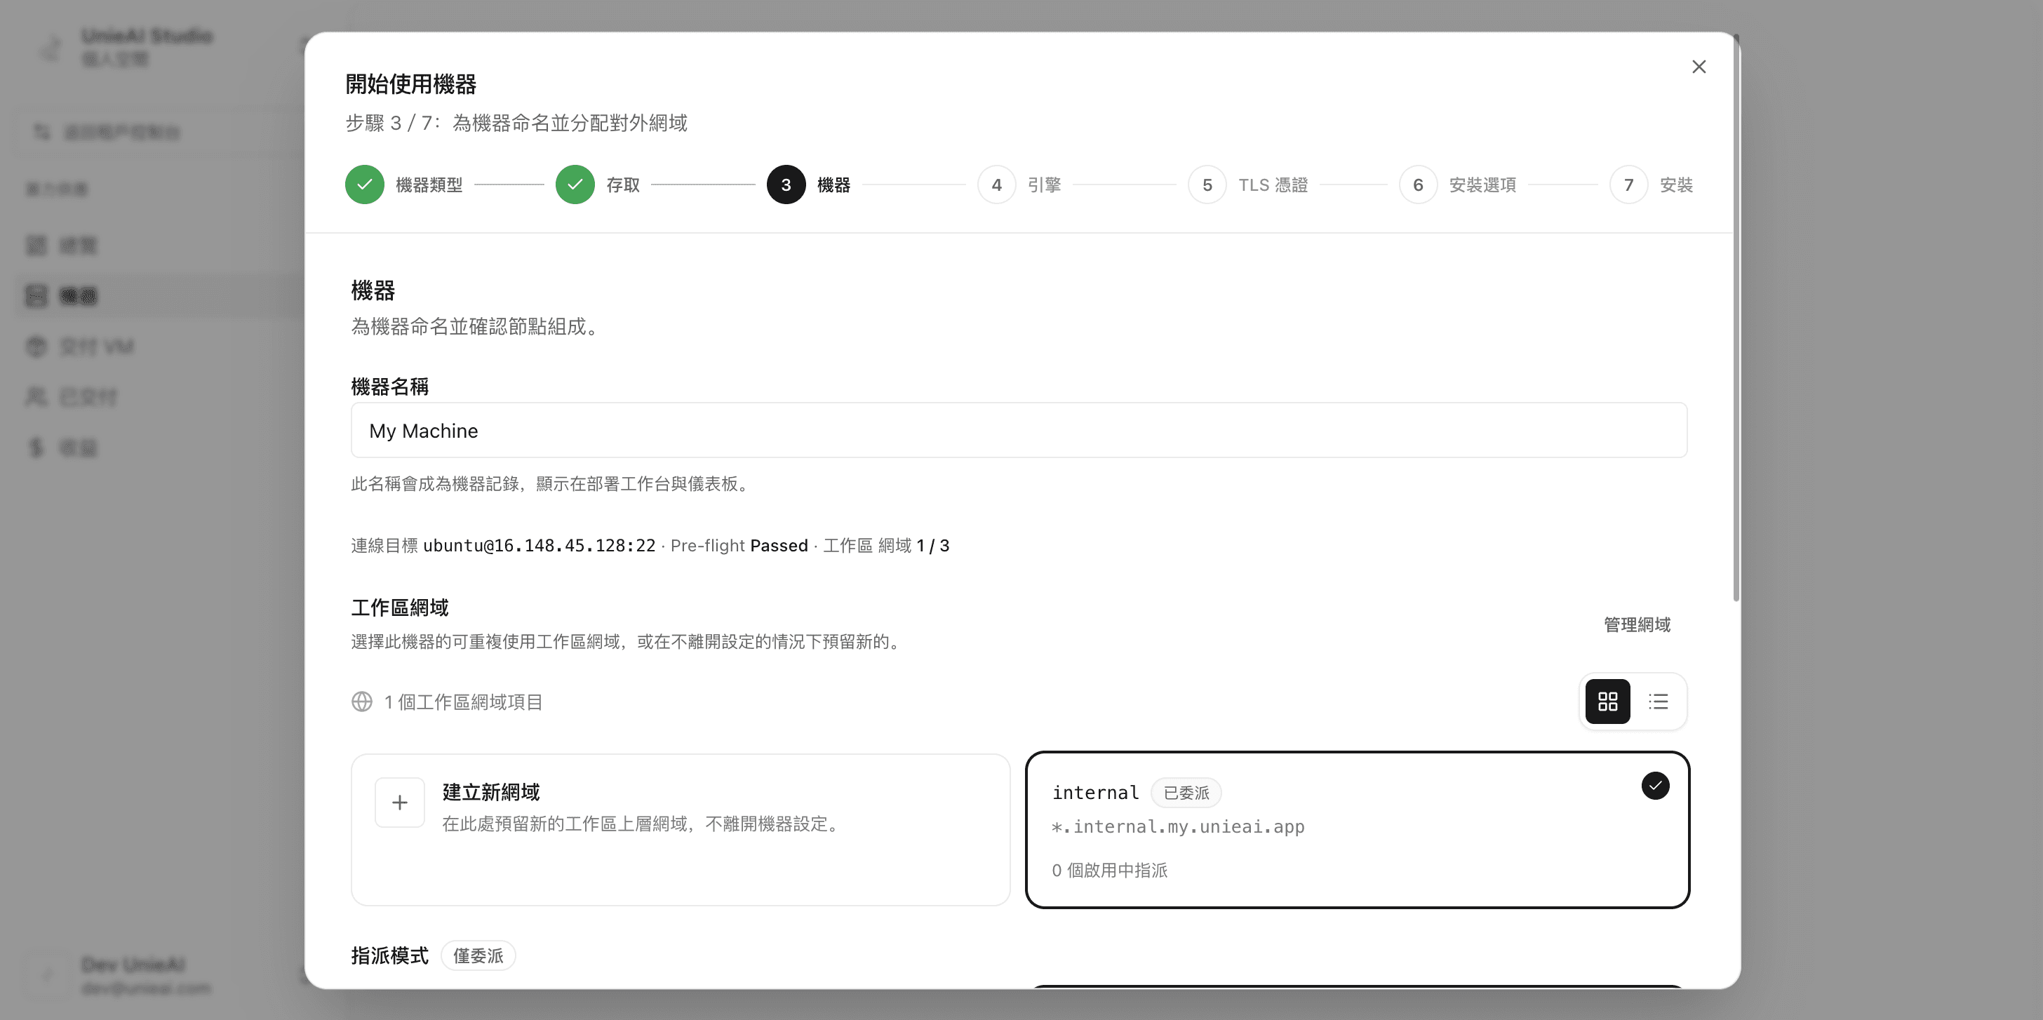The image size is (2043, 1020).
Task: Click the globe icon beside domain count
Action: click(361, 702)
